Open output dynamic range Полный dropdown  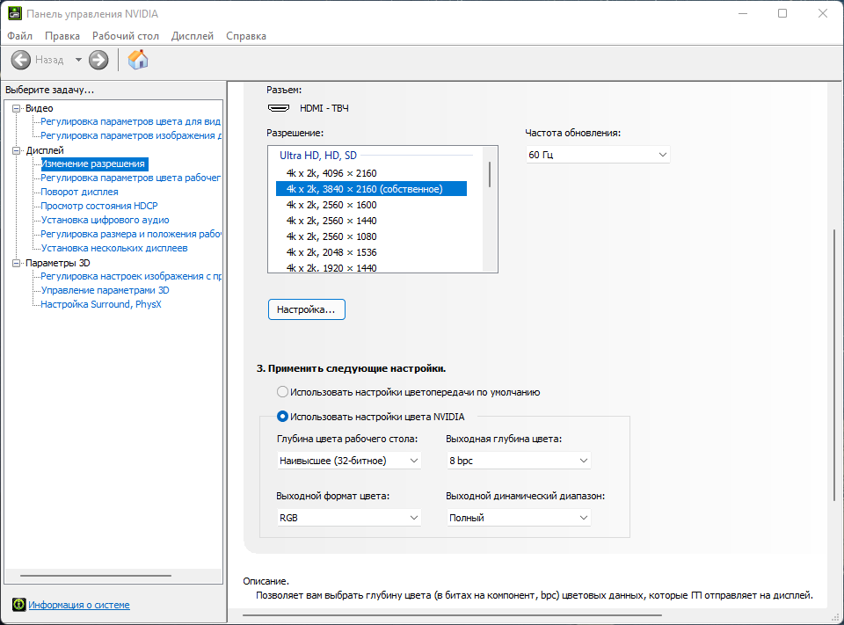click(x=519, y=518)
